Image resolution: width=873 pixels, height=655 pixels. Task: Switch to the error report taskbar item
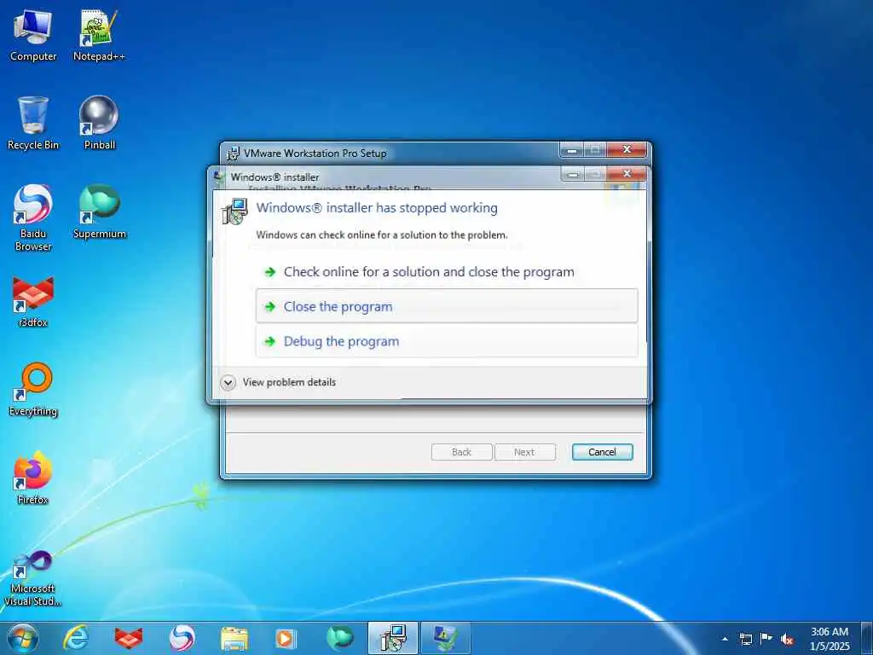446,638
